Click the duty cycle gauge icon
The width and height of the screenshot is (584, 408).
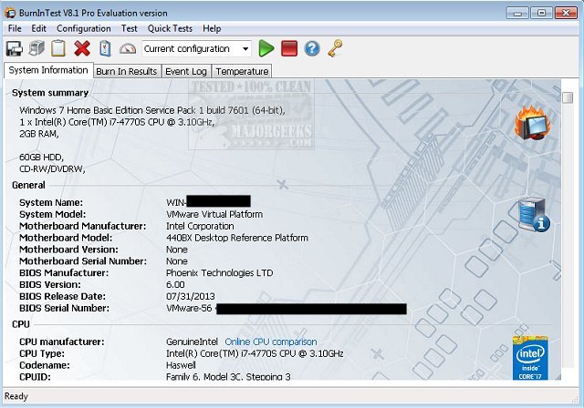pyautogui.click(x=128, y=48)
